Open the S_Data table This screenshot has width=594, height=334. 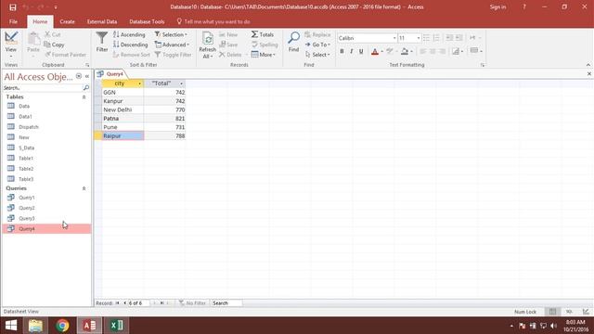tap(26, 148)
